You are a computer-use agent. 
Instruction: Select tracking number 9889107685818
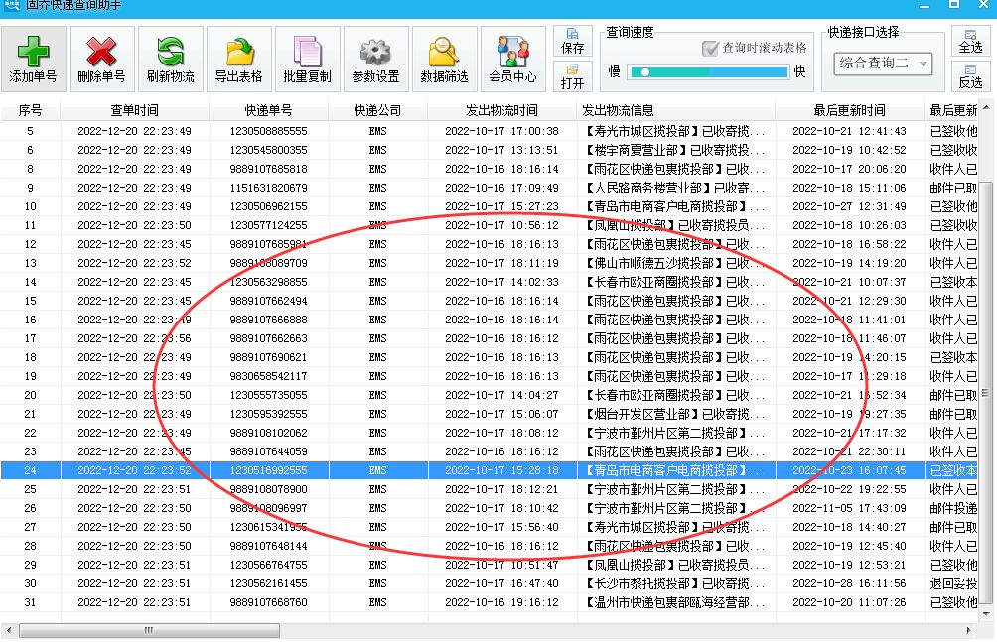click(x=268, y=169)
